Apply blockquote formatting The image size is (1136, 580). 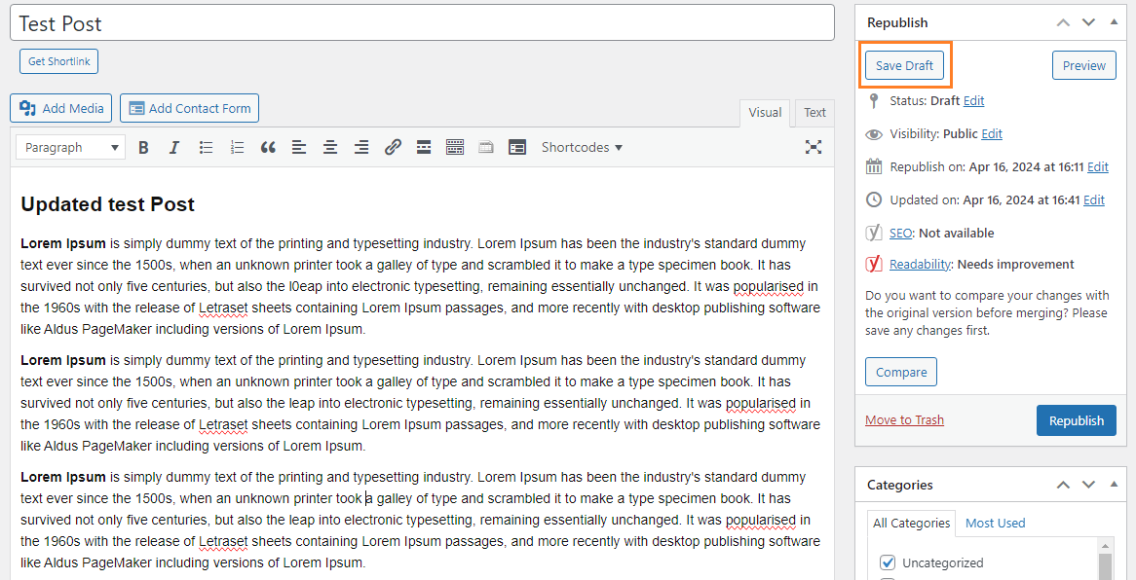tap(268, 148)
